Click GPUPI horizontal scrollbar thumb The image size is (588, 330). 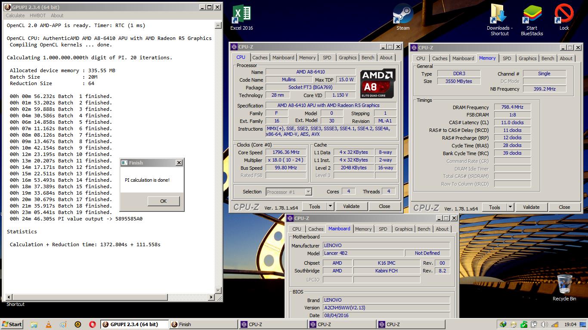point(89,297)
